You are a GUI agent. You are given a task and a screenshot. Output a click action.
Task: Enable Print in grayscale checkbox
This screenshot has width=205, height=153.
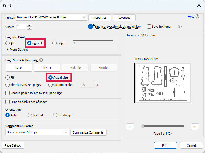click(x=91, y=27)
